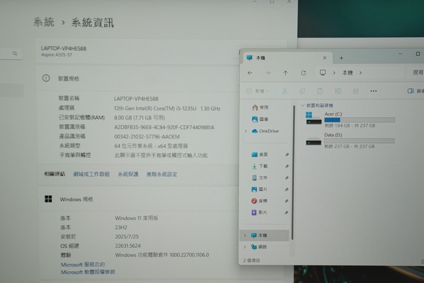Select the 本機 File Explorer tab
424x283 pixels.
(x=287, y=58)
